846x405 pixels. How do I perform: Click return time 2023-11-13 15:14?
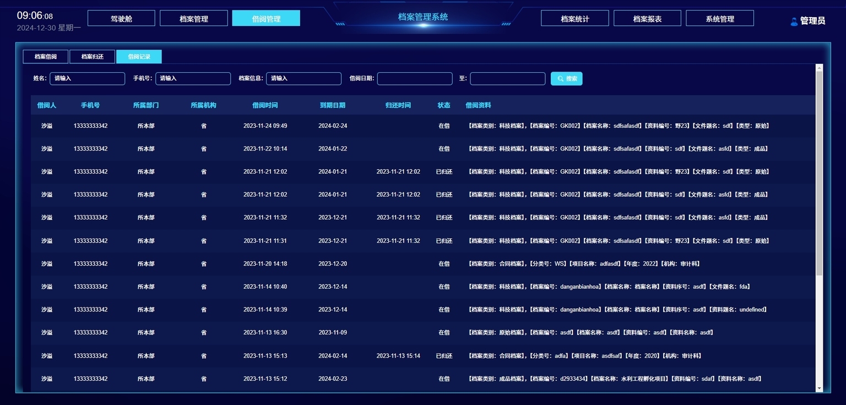[x=398, y=356]
